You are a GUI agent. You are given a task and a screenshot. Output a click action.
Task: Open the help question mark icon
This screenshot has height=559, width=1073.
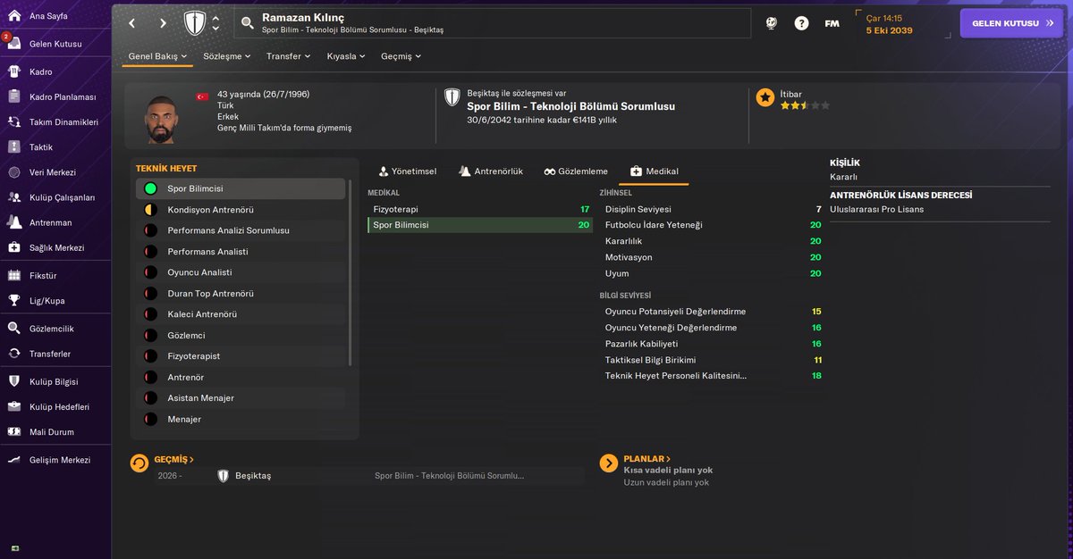801,23
